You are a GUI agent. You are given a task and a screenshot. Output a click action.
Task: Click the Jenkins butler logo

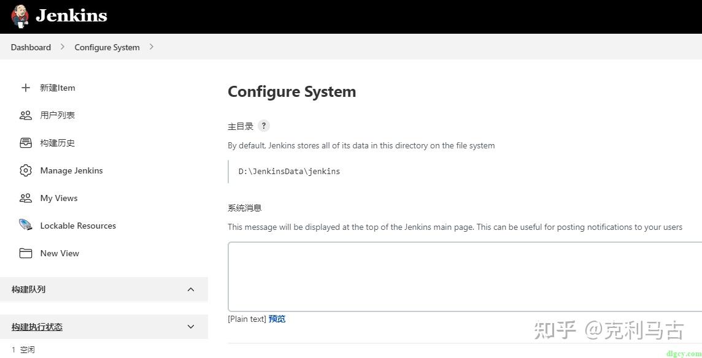point(19,17)
